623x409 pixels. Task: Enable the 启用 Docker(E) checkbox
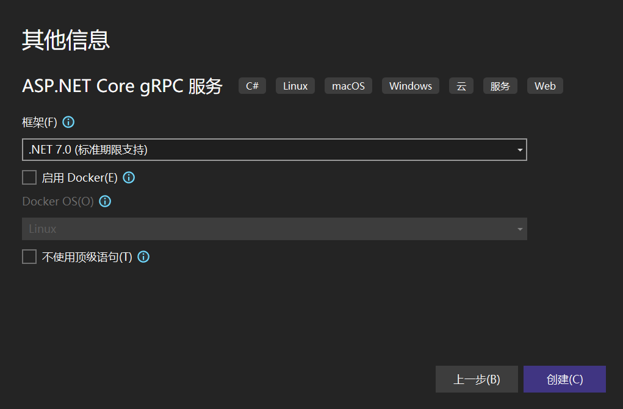click(x=29, y=177)
